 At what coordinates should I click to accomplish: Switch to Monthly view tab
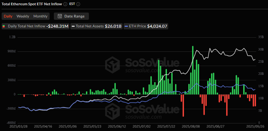pyautogui.click(x=40, y=16)
